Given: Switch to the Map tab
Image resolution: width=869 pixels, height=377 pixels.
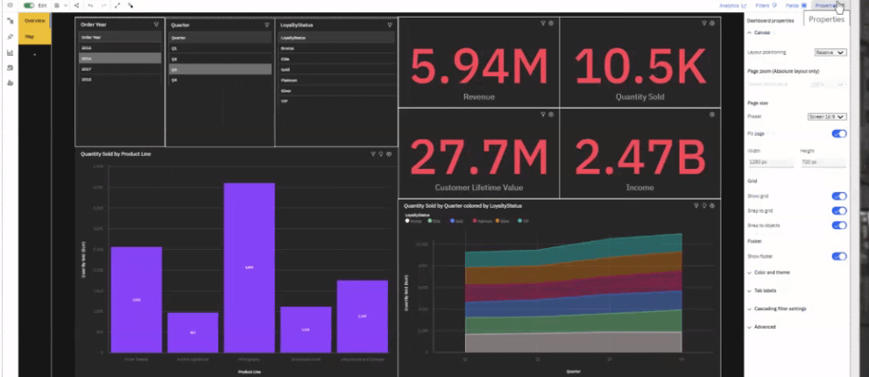Looking at the screenshot, I should pos(31,36).
